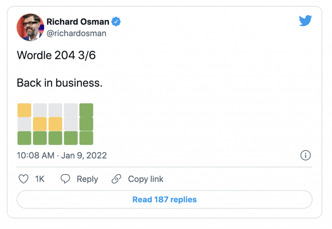Click the green square ending first row
The image size is (332, 229).
point(86,110)
